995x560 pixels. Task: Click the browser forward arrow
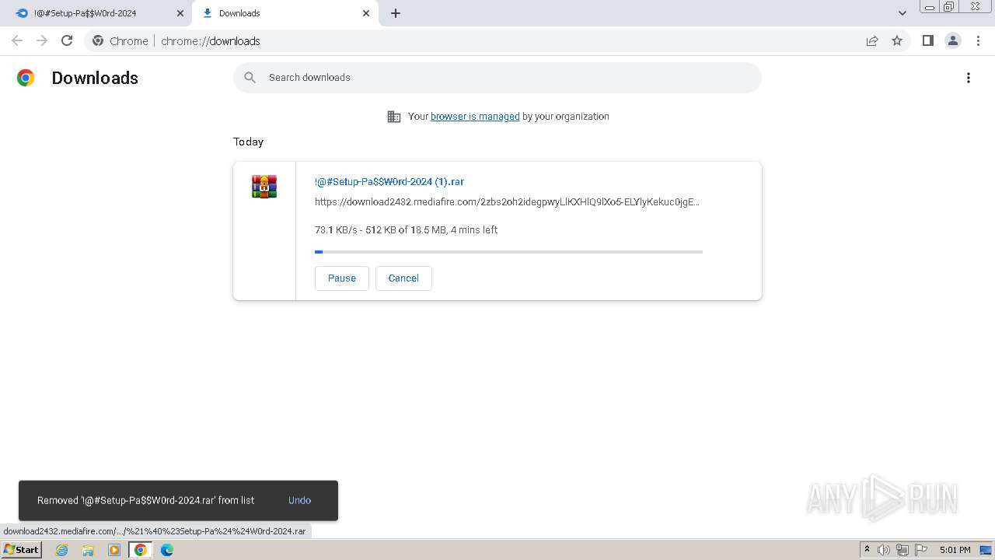pyautogui.click(x=42, y=40)
